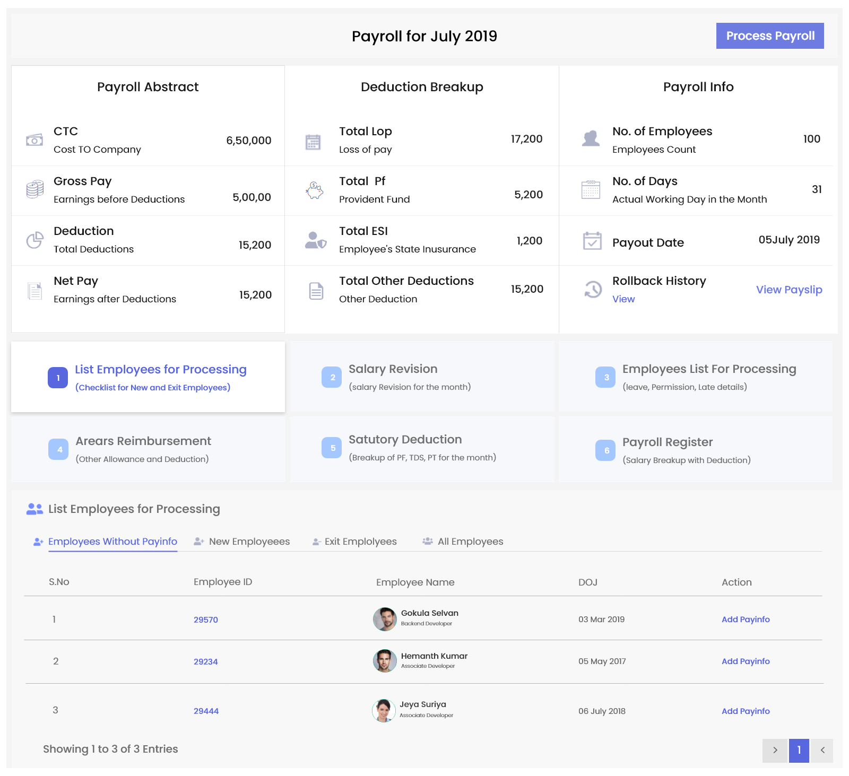Click the S.No column header
The image size is (849, 776).
click(x=59, y=582)
